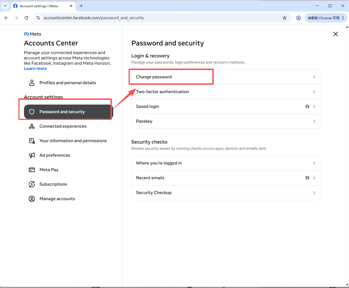Image resolution: width=349 pixels, height=288 pixels.
Task: Click the Accounts Center title
Action: [51, 43]
